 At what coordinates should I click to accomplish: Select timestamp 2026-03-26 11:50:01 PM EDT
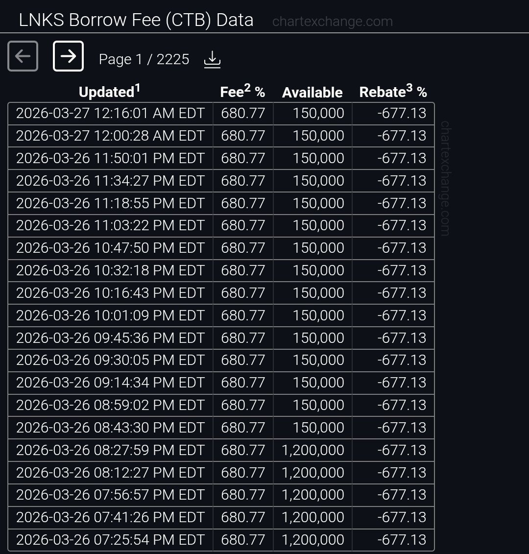(x=110, y=158)
